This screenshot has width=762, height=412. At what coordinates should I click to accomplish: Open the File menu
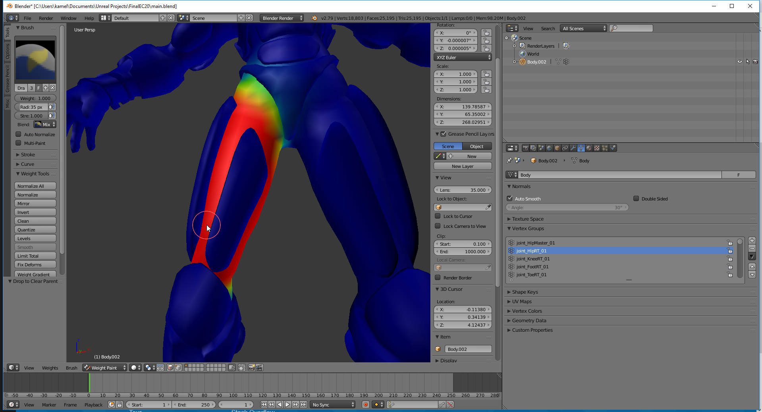coord(27,18)
